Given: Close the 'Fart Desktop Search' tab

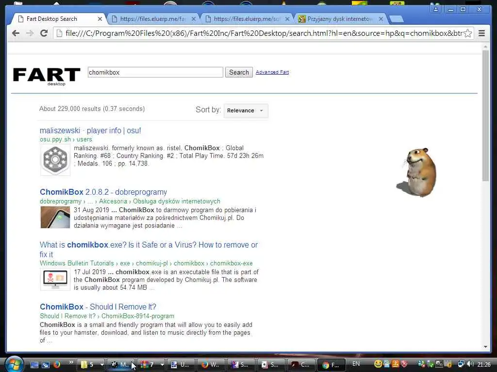Looking at the screenshot, I should coord(100,19).
